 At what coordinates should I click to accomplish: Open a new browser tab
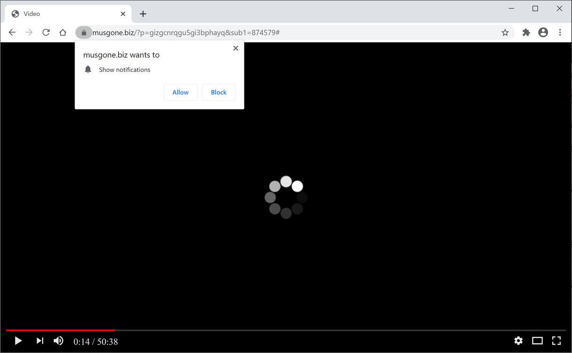pyautogui.click(x=143, y=14)
